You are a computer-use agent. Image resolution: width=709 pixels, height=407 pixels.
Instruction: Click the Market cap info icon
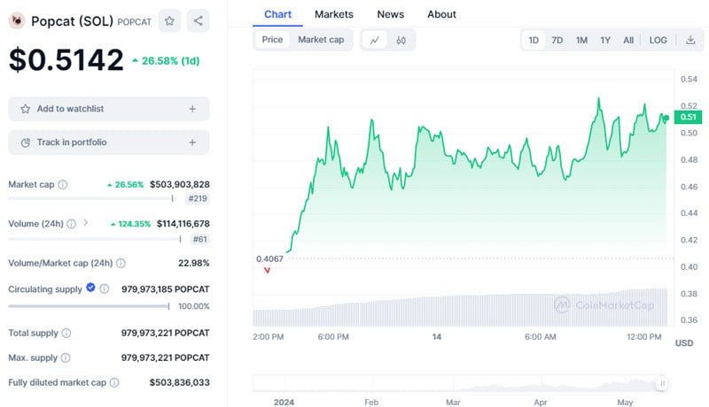pyautogui.click(x=63, y=185)
